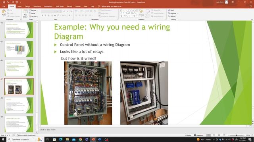
Task: Click the bullet list icon
Action: 77,11
